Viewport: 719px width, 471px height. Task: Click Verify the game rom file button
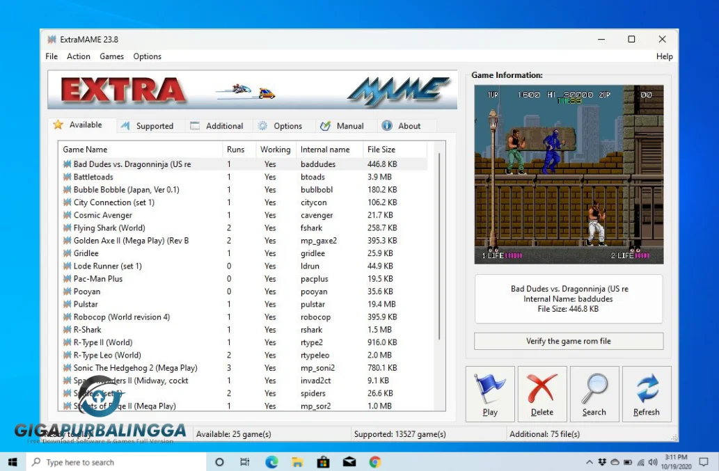[x=569, y=341]
